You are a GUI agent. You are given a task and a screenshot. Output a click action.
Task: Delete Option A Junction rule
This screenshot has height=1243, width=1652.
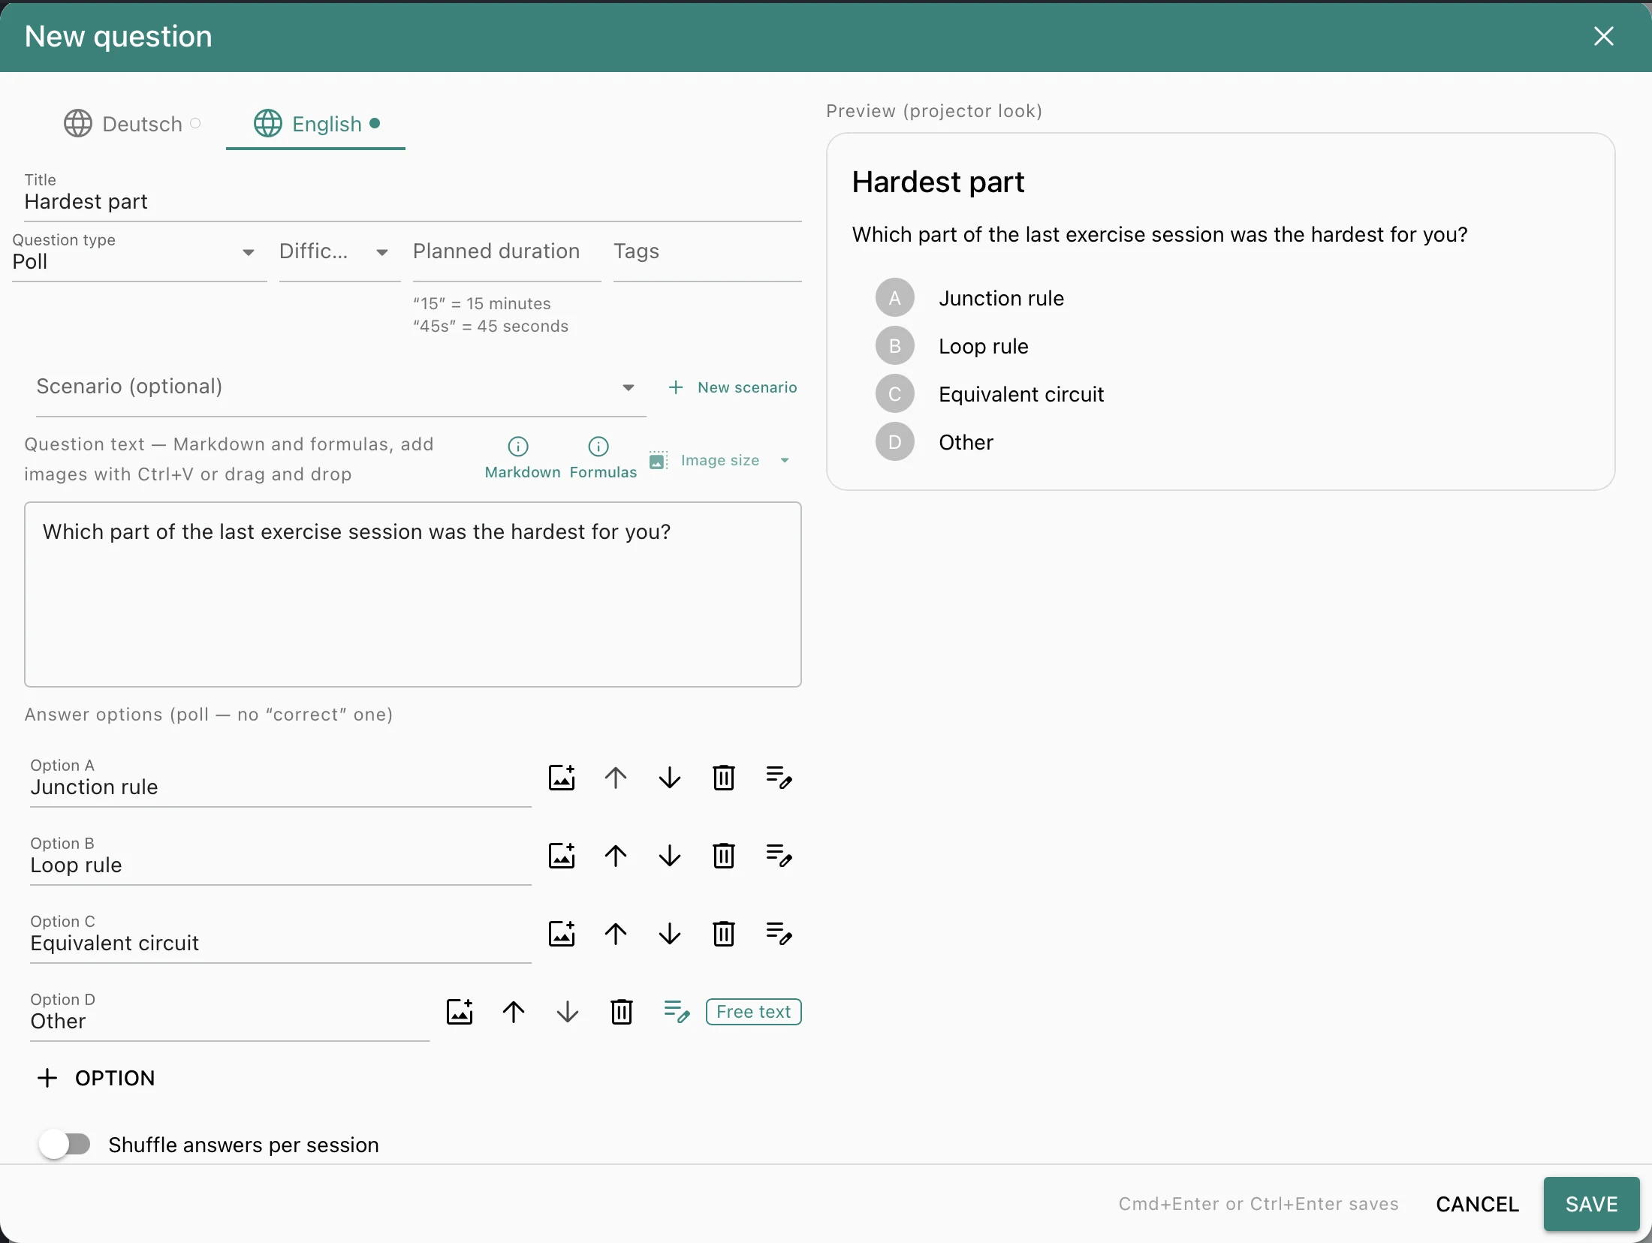pyautogui.click(x=724, y=778)
